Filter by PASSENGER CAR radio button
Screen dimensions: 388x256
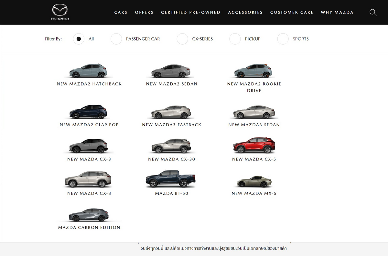coord(116,39)
